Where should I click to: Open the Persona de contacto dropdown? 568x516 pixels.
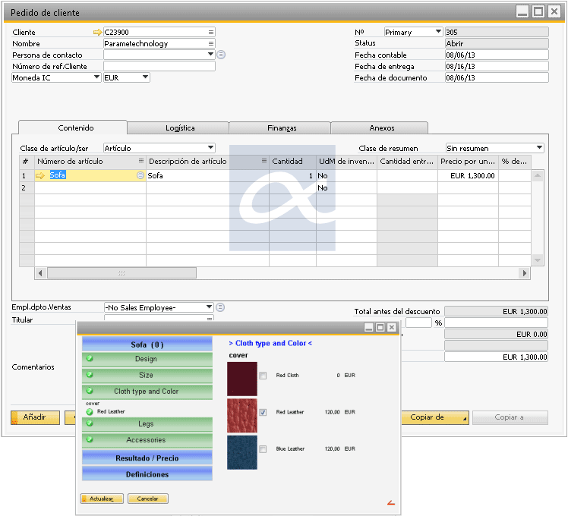pyautogui.click(x=211, y=55)
